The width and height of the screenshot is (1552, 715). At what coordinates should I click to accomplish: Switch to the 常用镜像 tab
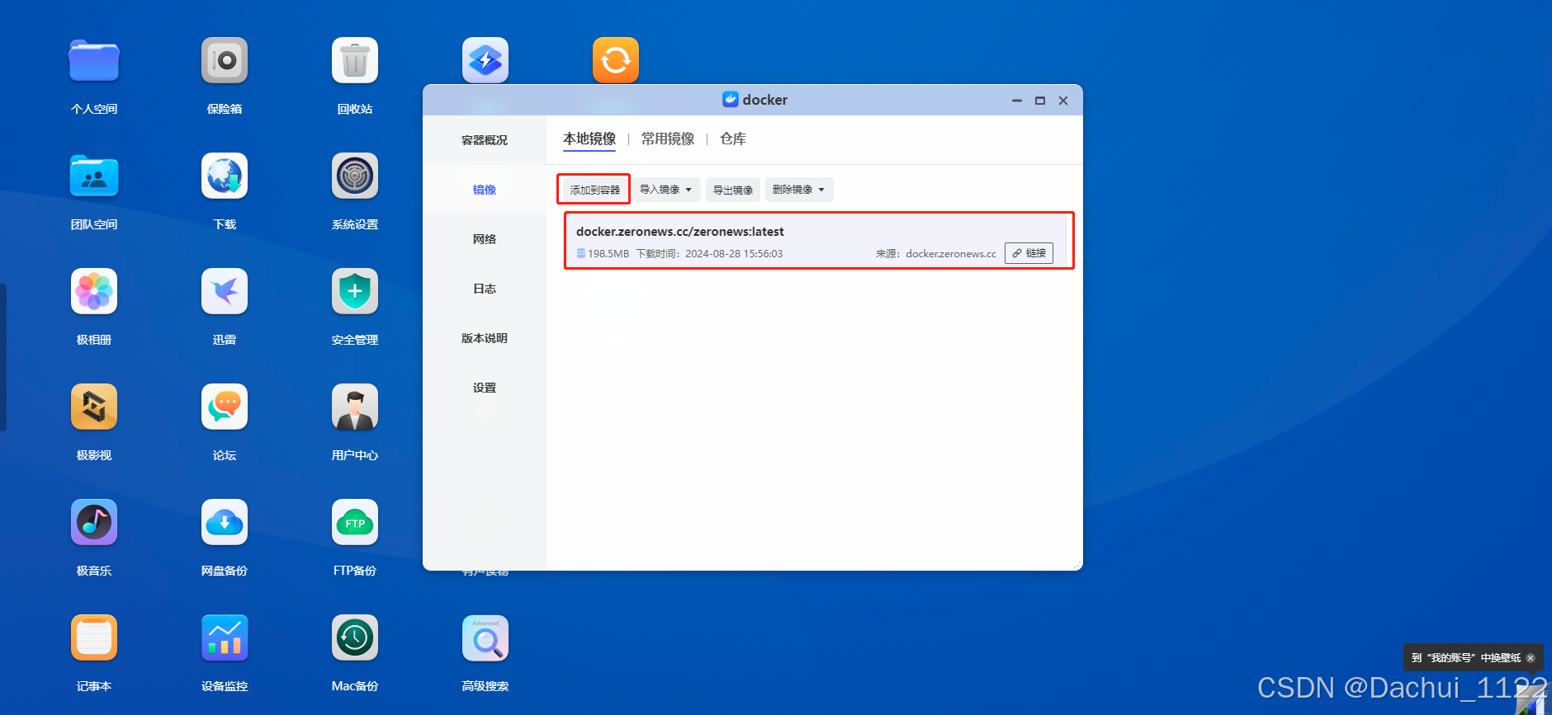coord(668,139)
